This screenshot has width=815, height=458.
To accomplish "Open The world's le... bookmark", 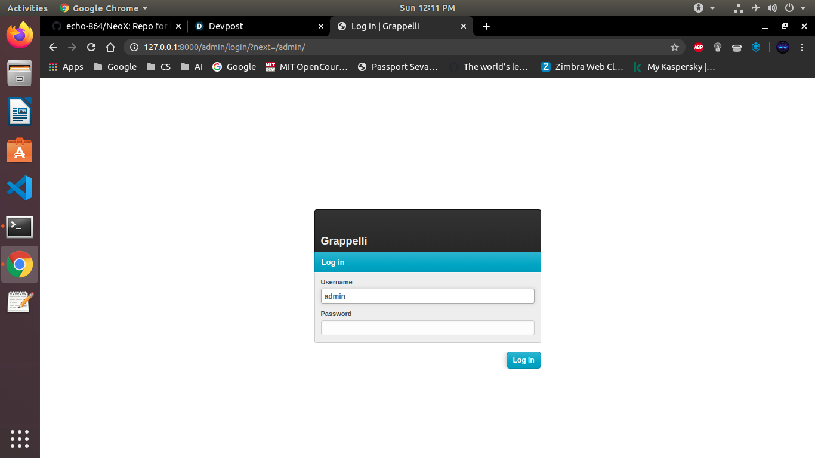I will click(489, 67).
